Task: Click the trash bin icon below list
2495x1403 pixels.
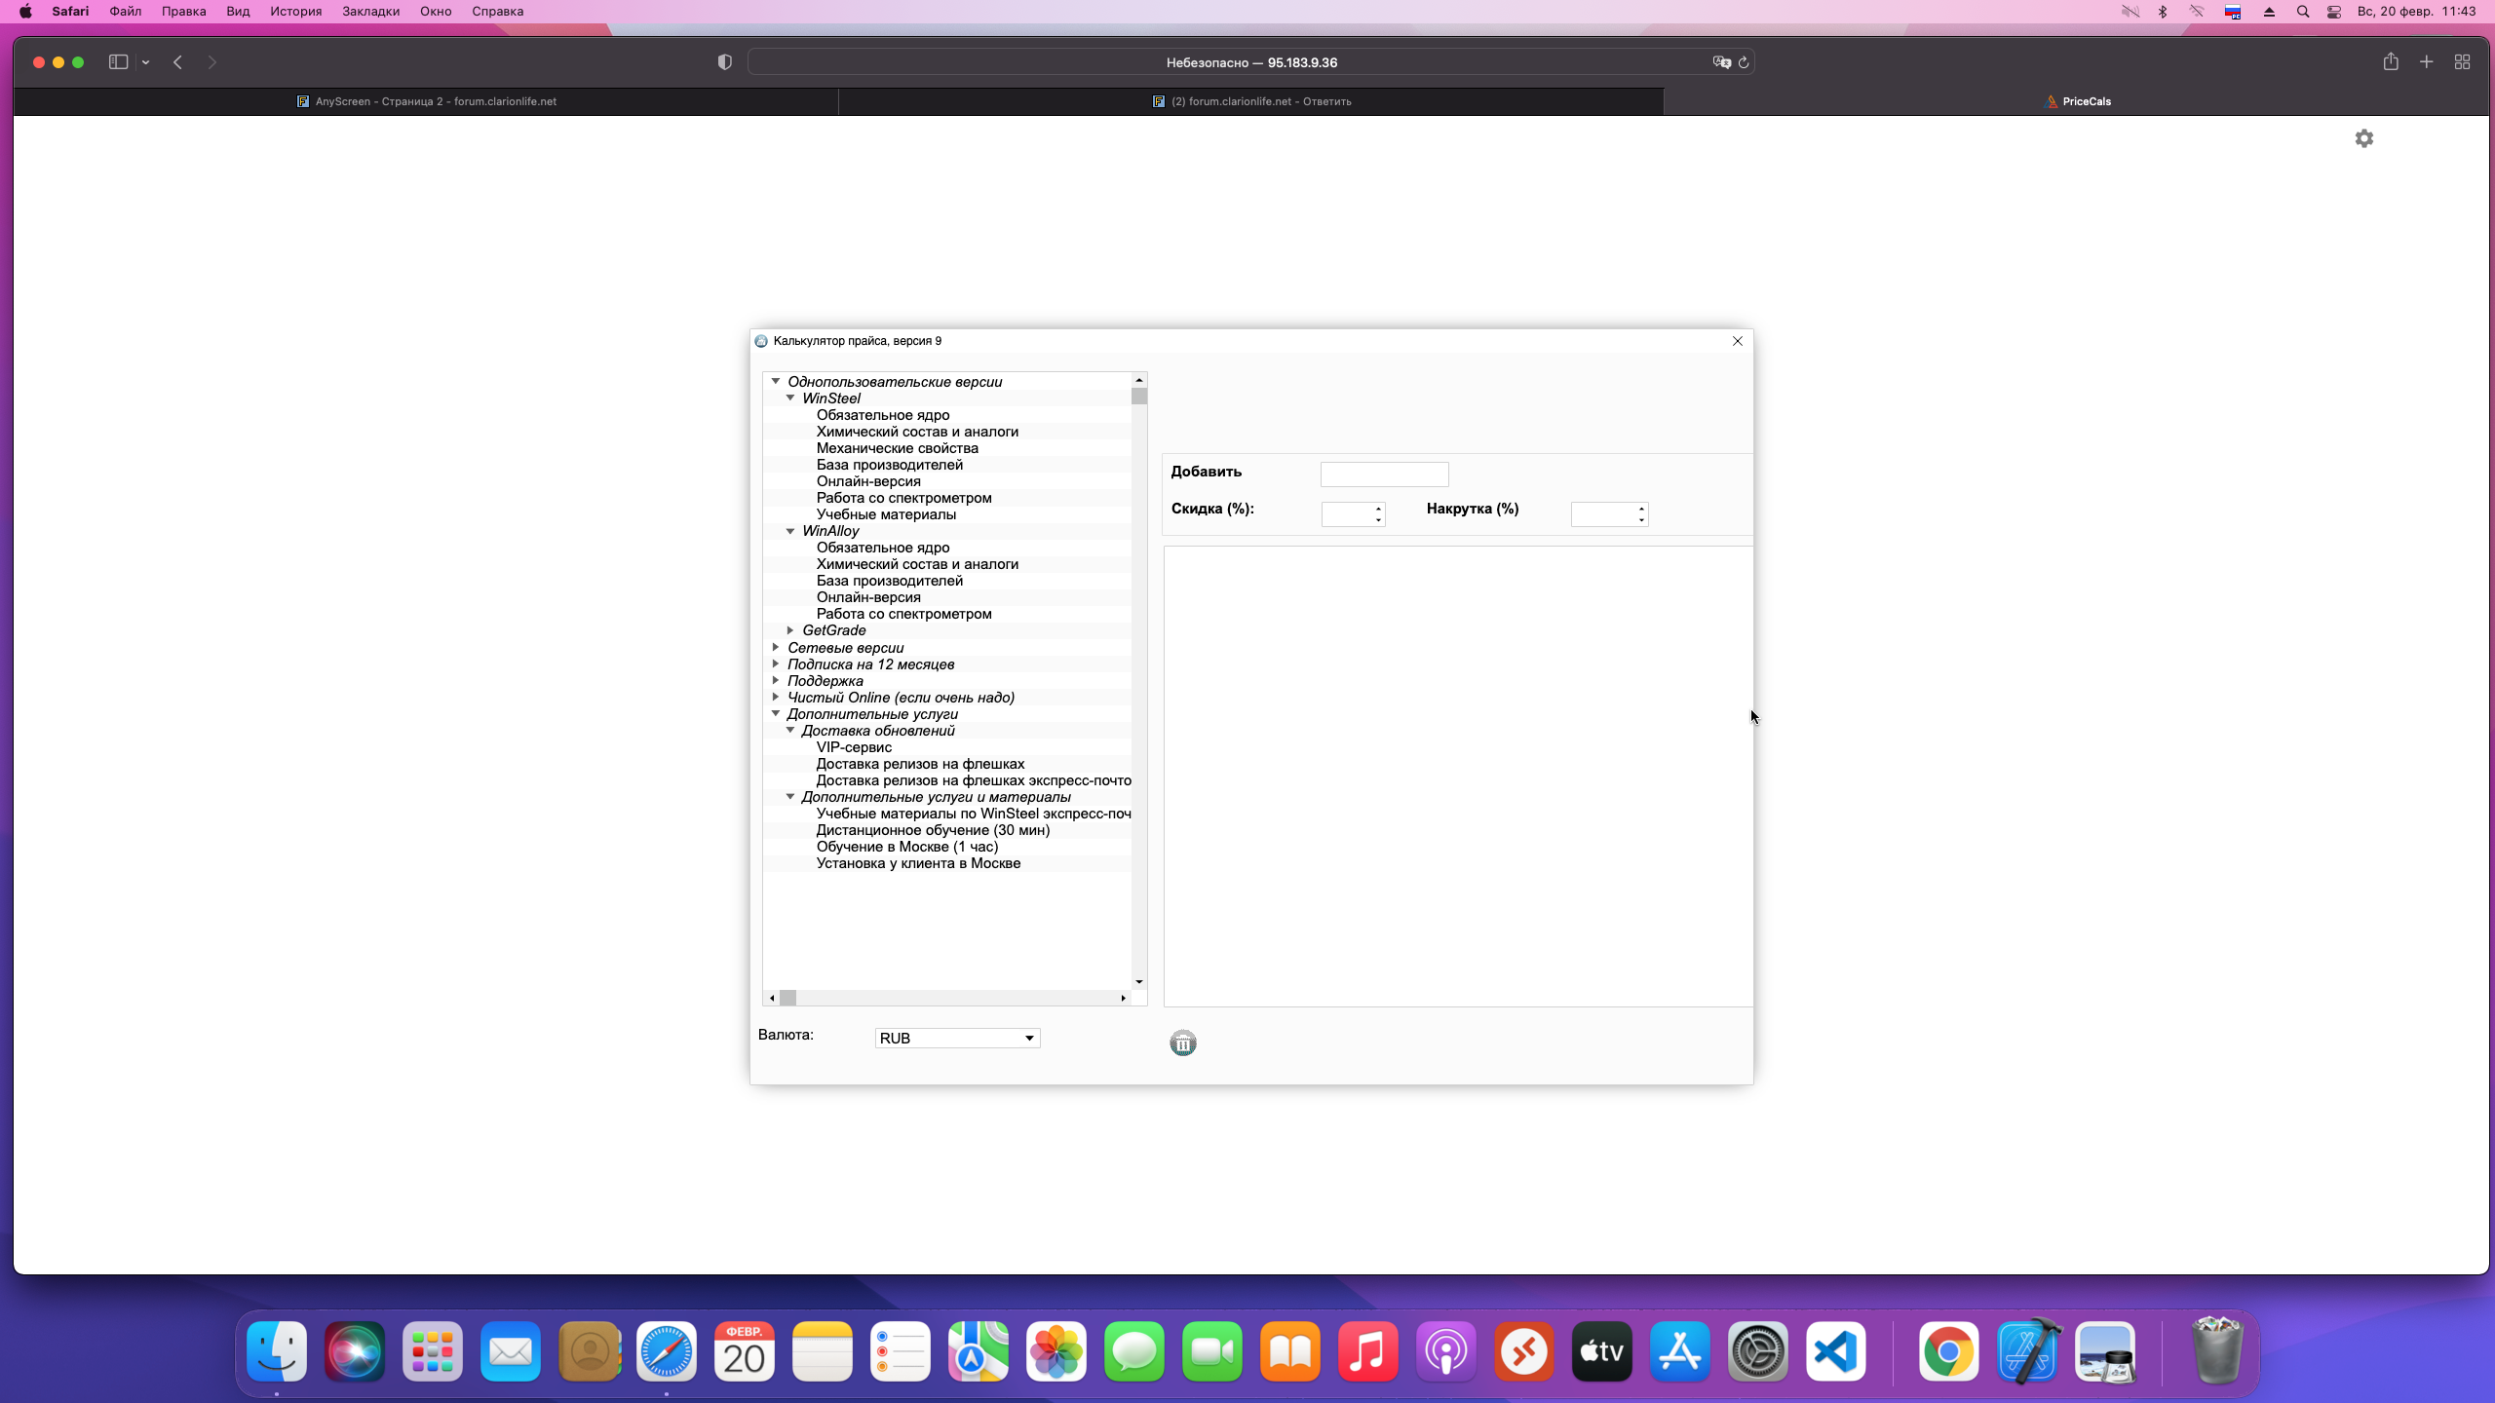Action: tap(1182, 1043)
